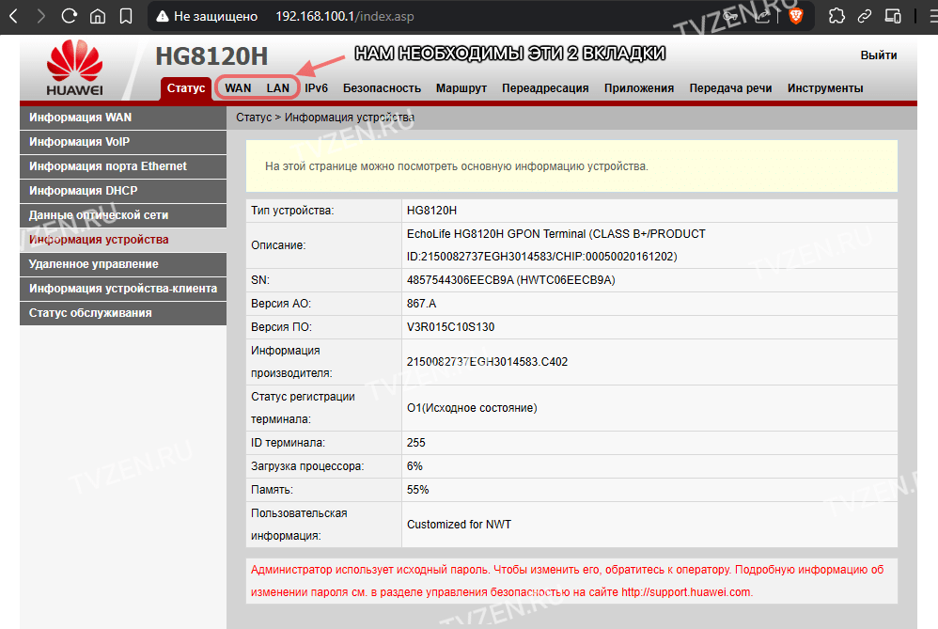Select Удаленное управление in the sidebar

point(123,264)
